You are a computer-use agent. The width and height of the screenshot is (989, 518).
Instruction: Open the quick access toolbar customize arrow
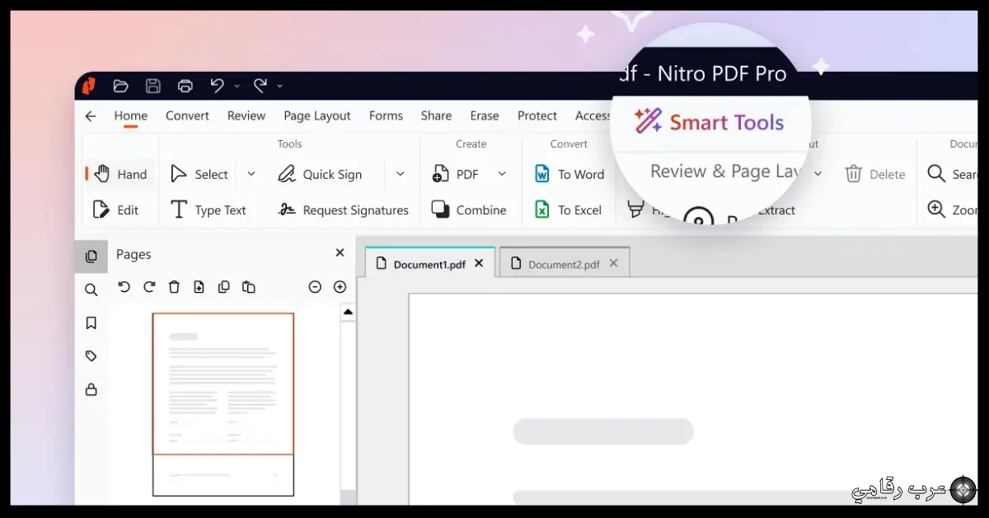(x=280, y=86)
